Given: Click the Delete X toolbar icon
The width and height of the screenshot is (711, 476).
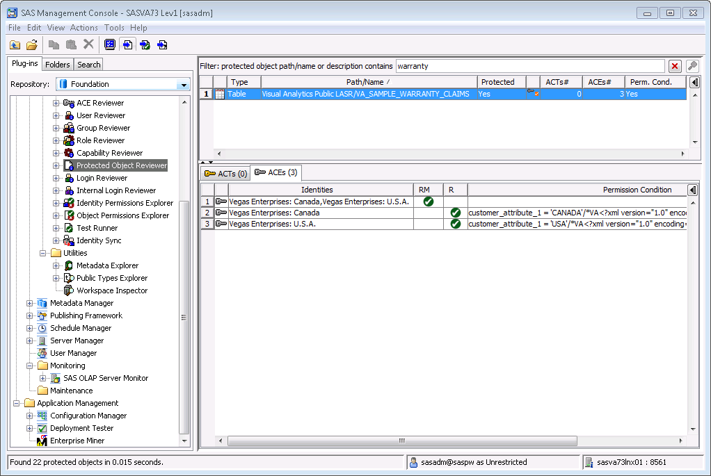Looking at the screenshot, I should tap(88, 44).
